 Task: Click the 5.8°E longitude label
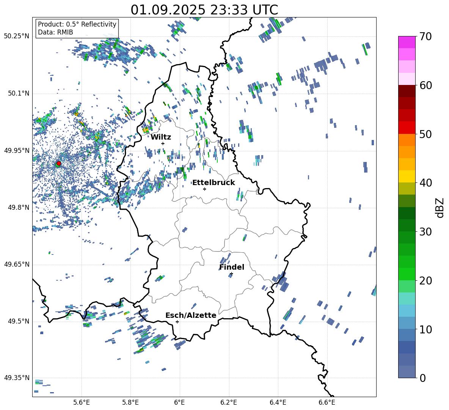point(130,402)
